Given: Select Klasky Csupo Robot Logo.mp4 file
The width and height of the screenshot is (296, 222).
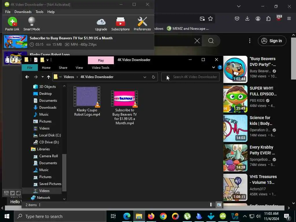Looking at the screenshot, I should click(x=87, y=101).
